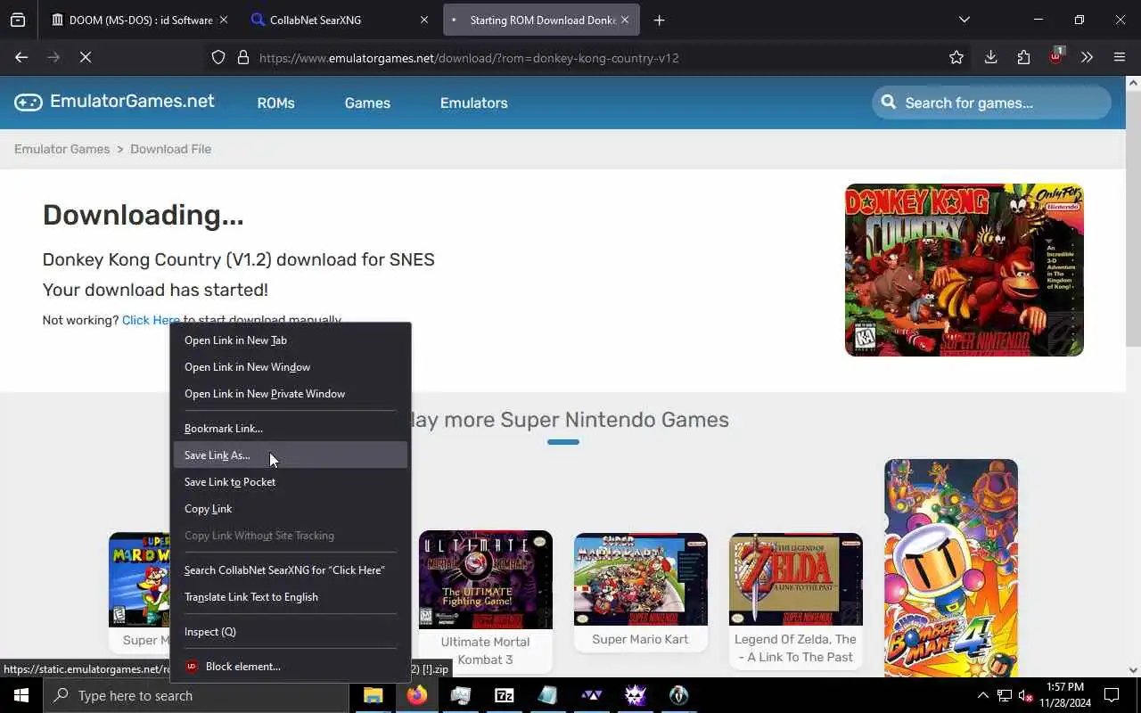This screenshot has height=713, width=1141.
Task: Open the Games navigation link
Action: coord(367,102)
